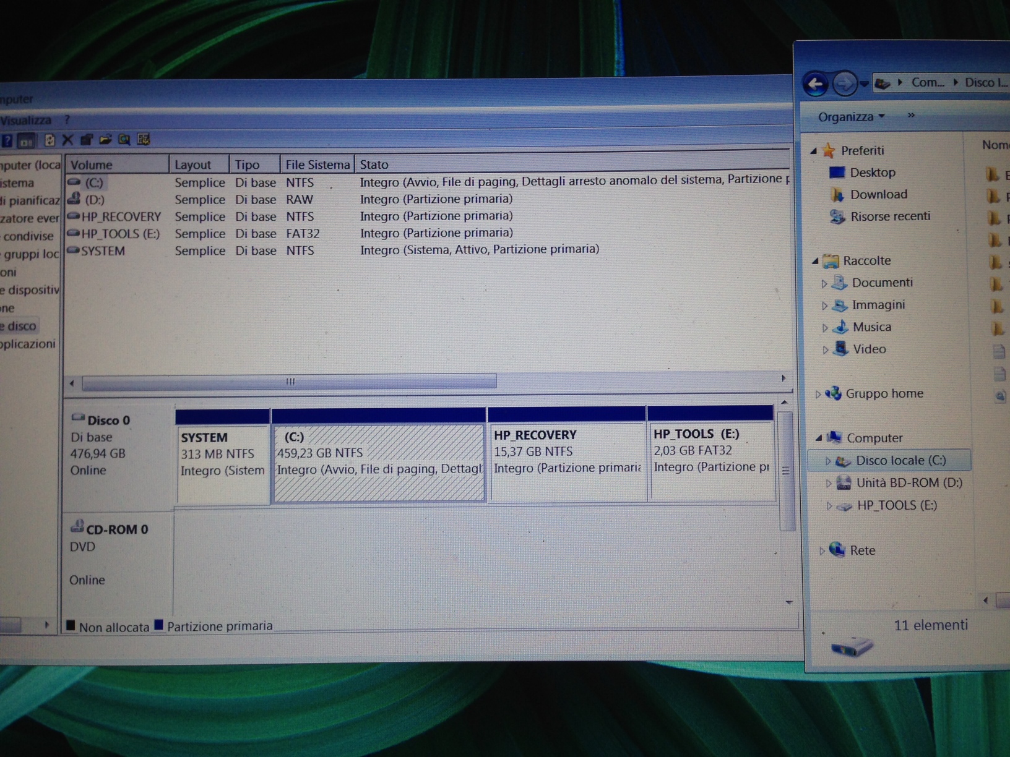The image size is (1010, 757).
Task: Click the magnifier search toolbar icon
Action: (124, 140)
